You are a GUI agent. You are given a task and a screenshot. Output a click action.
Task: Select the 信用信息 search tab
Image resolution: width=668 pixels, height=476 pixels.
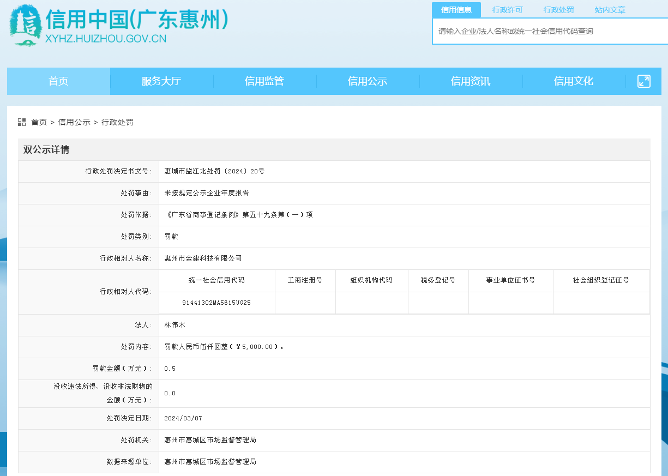click(456, 10)
